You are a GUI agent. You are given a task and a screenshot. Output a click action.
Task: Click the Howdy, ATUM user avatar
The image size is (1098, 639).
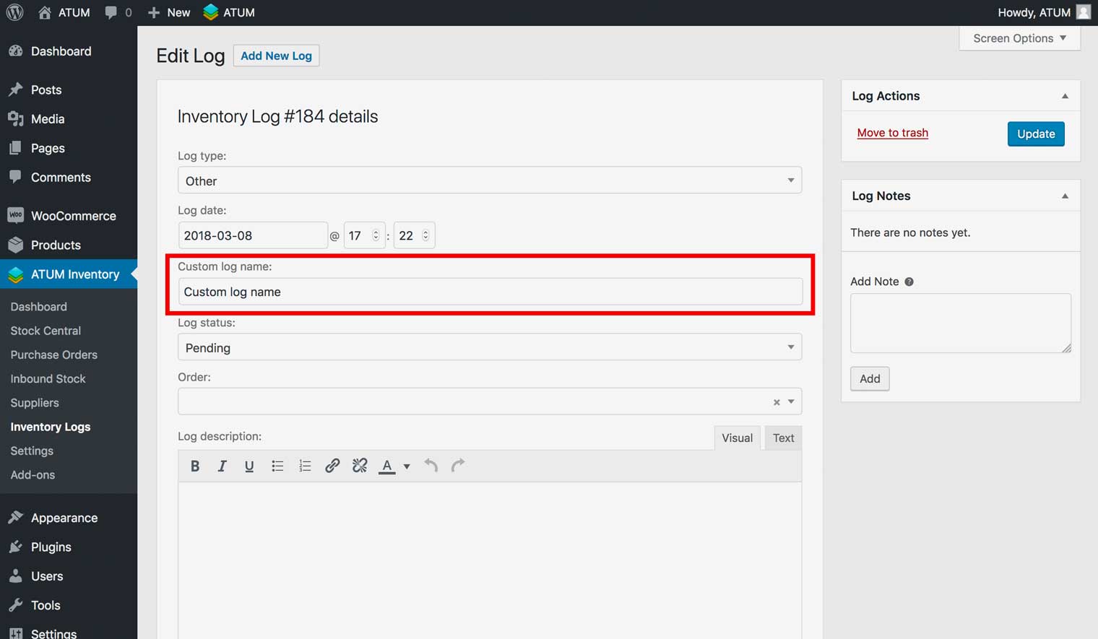click(1084, 12)
